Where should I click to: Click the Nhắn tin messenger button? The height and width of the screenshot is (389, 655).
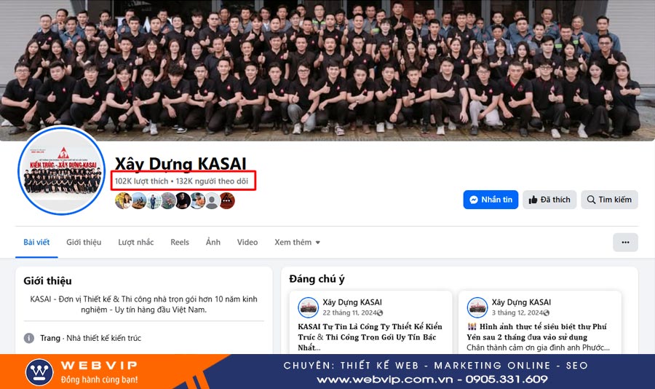pyautogui.click(x=491, y=200)
